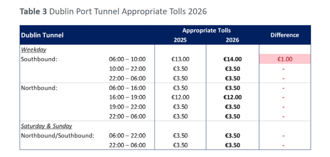Click the bold €14.00 toll value
330x157 pixels.
[233, 59]
